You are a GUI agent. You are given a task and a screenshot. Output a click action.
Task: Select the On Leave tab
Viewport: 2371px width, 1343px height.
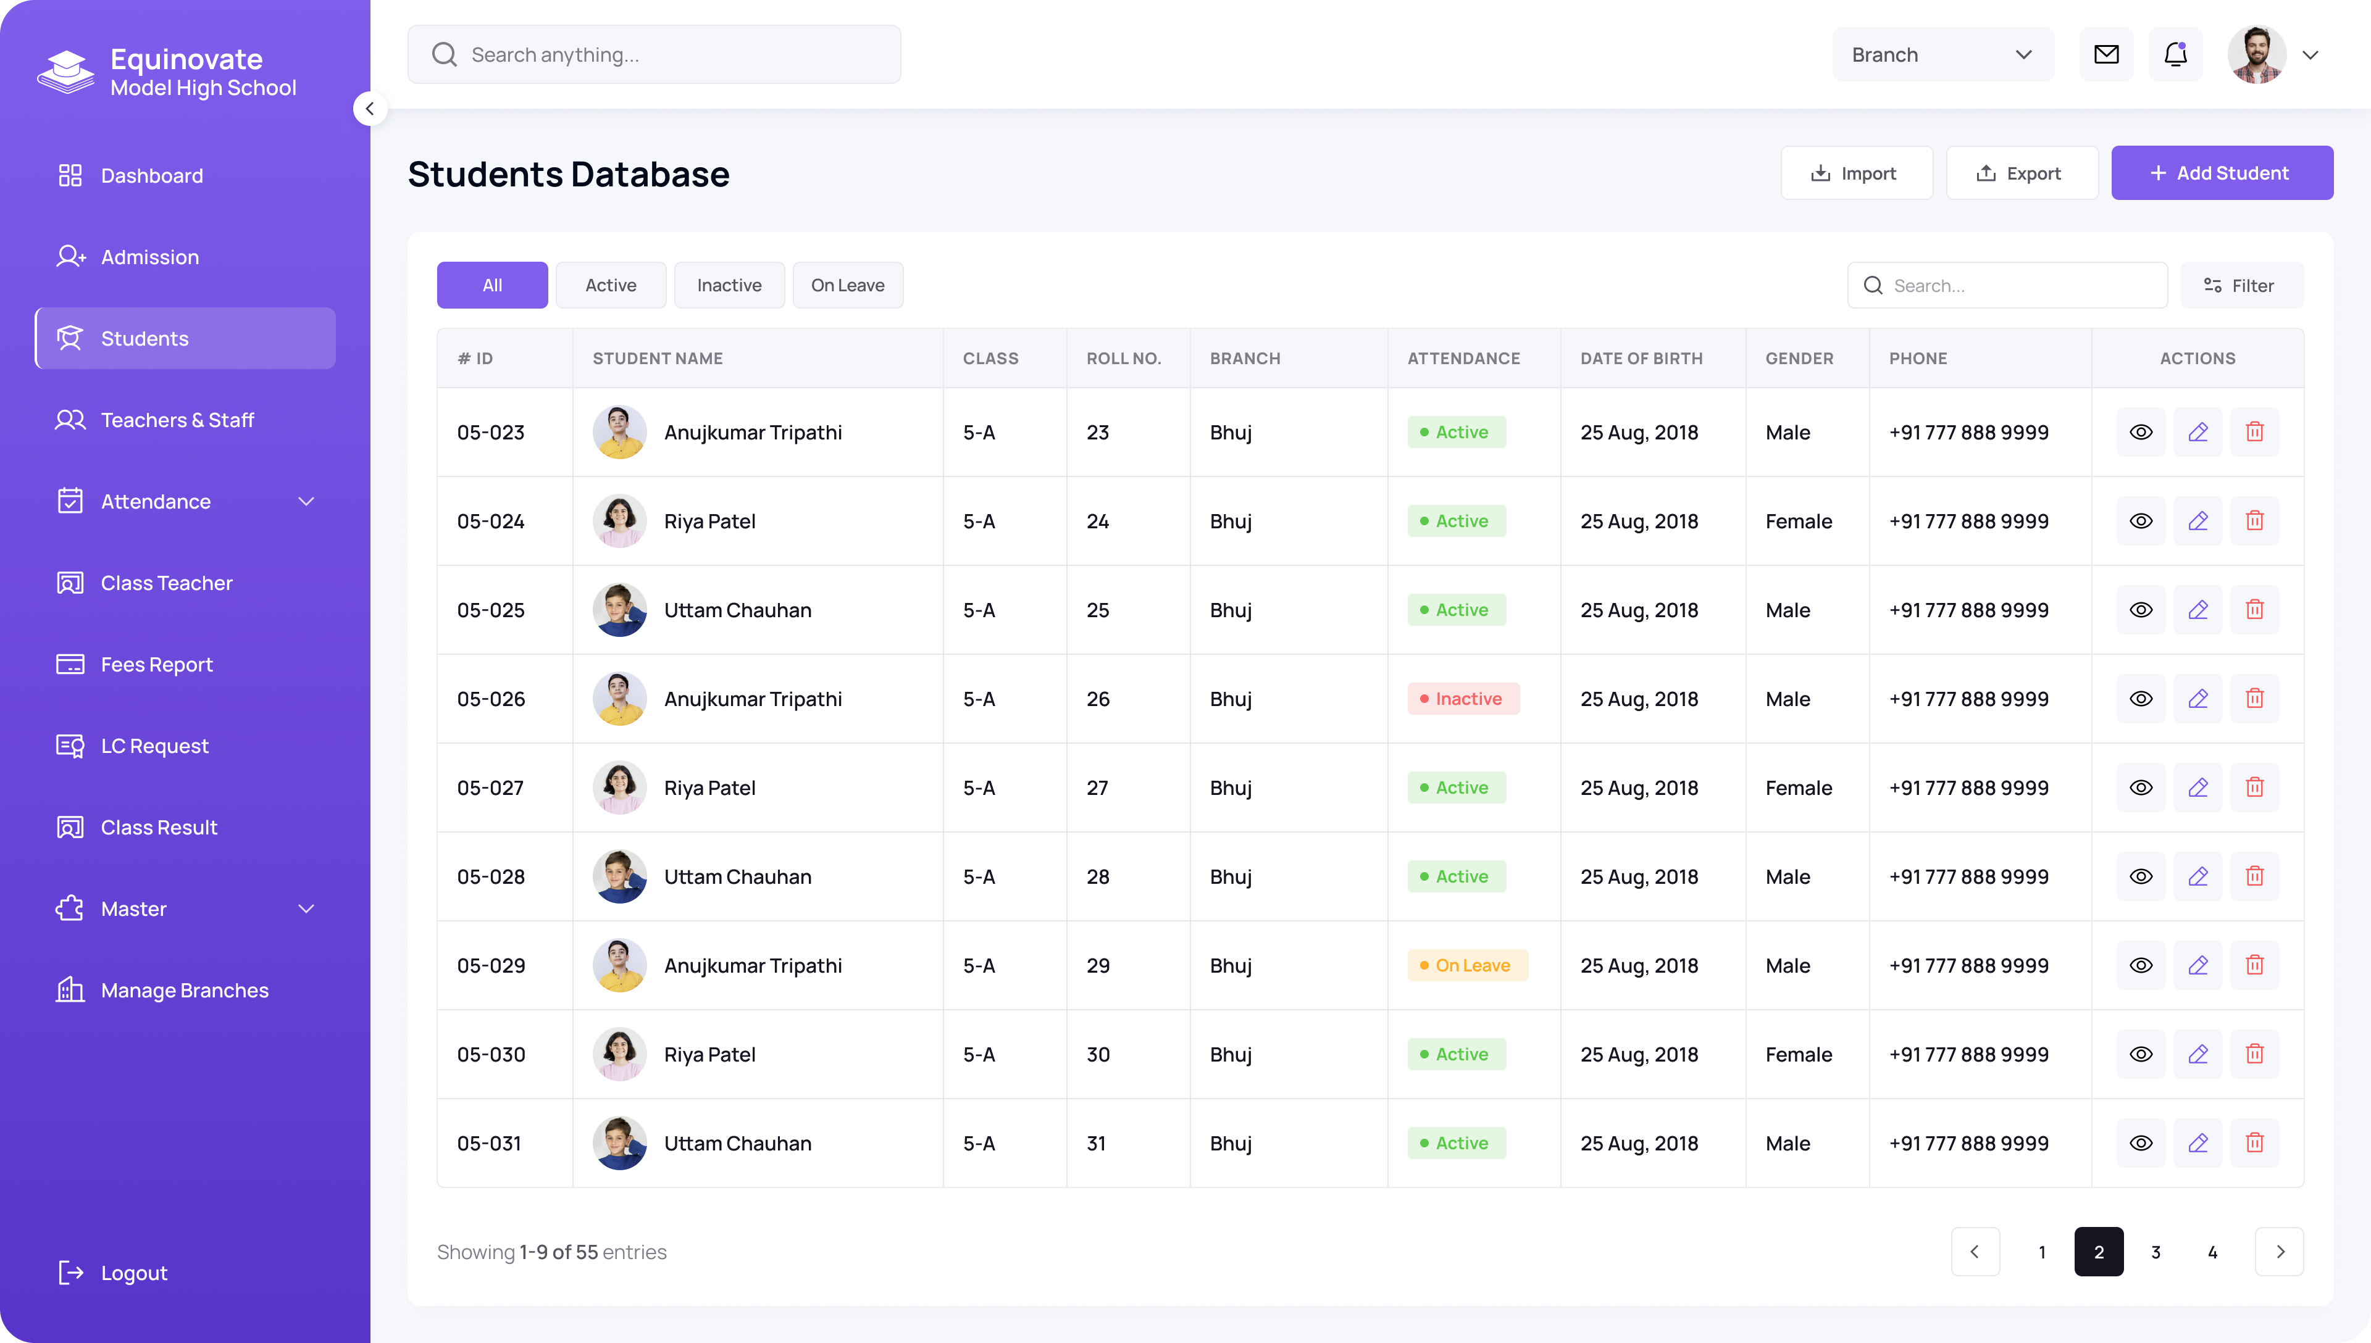pyautogui.click(x=848, y=285)
